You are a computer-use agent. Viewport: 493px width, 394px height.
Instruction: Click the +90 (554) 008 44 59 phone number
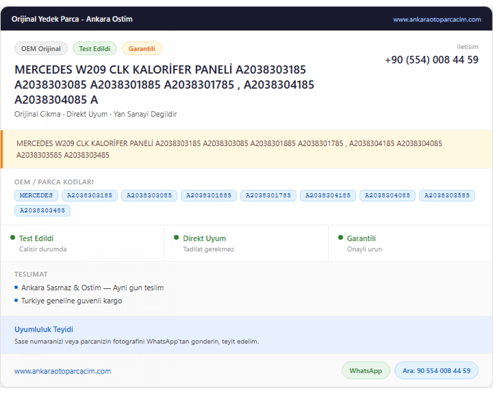coord(432,60)
